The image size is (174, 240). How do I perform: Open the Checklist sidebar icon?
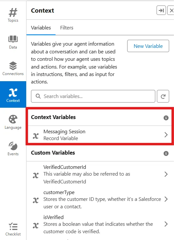click(13, 229)
